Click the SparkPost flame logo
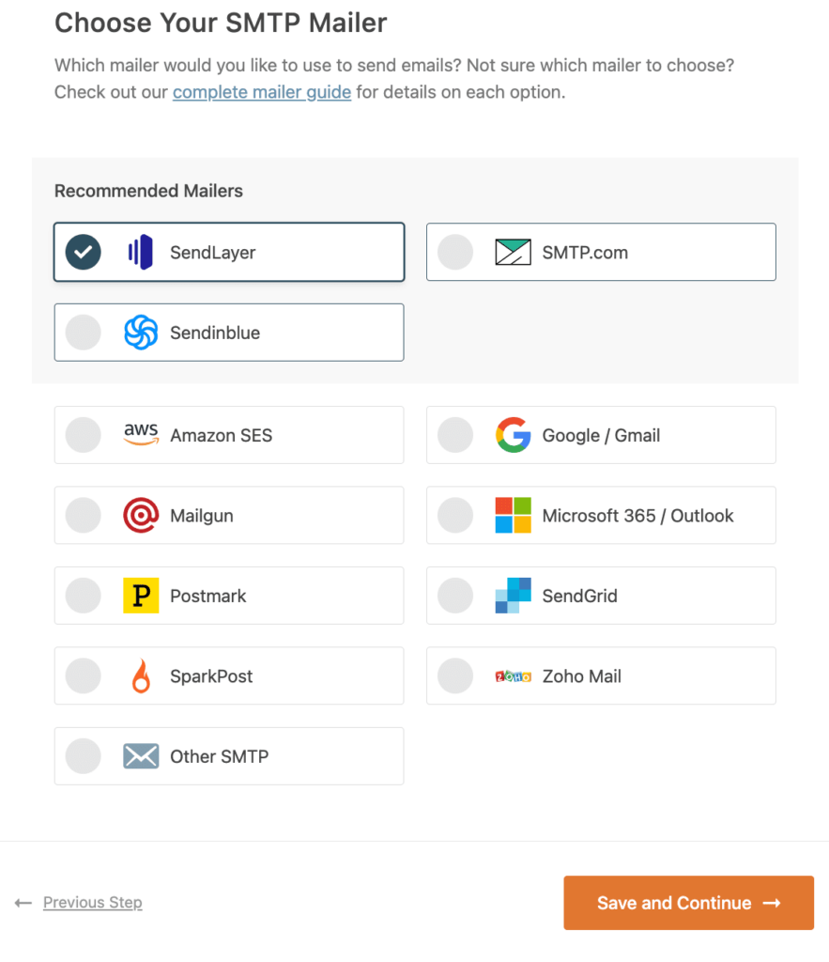Viewport: 829px width, 962px height. click(141, 676)
